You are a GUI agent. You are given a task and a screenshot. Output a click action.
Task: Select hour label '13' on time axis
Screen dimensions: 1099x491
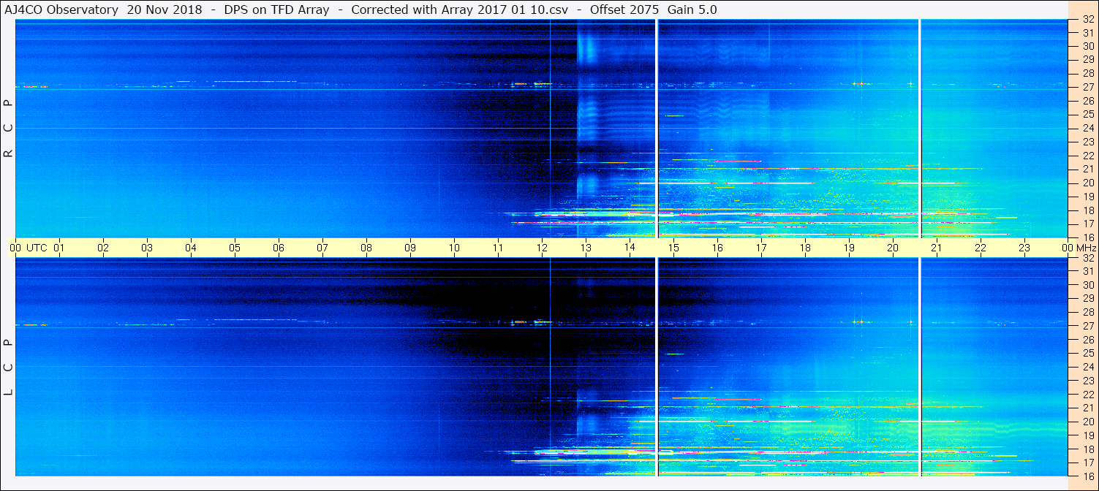[x=586, y=248]
